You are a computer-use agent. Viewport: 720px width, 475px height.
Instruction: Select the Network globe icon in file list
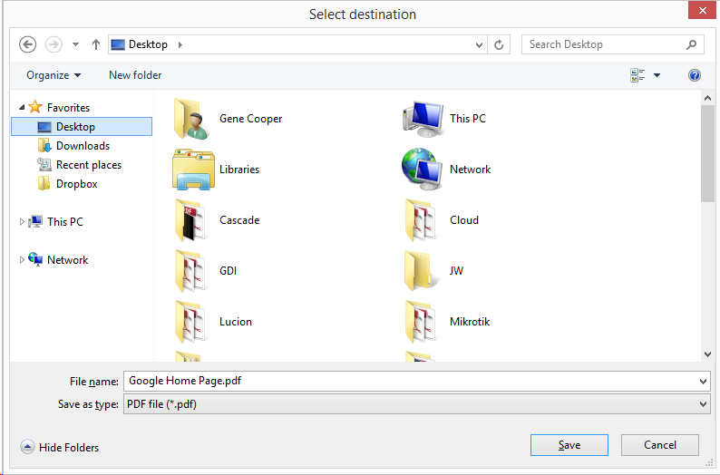[422, 169]
